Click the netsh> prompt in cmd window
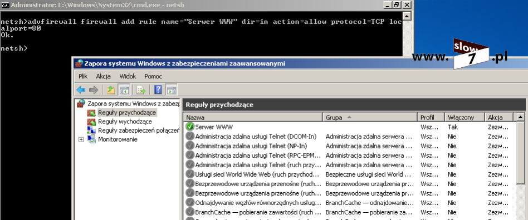Screen dimensions: 528x220 point(14,48)
